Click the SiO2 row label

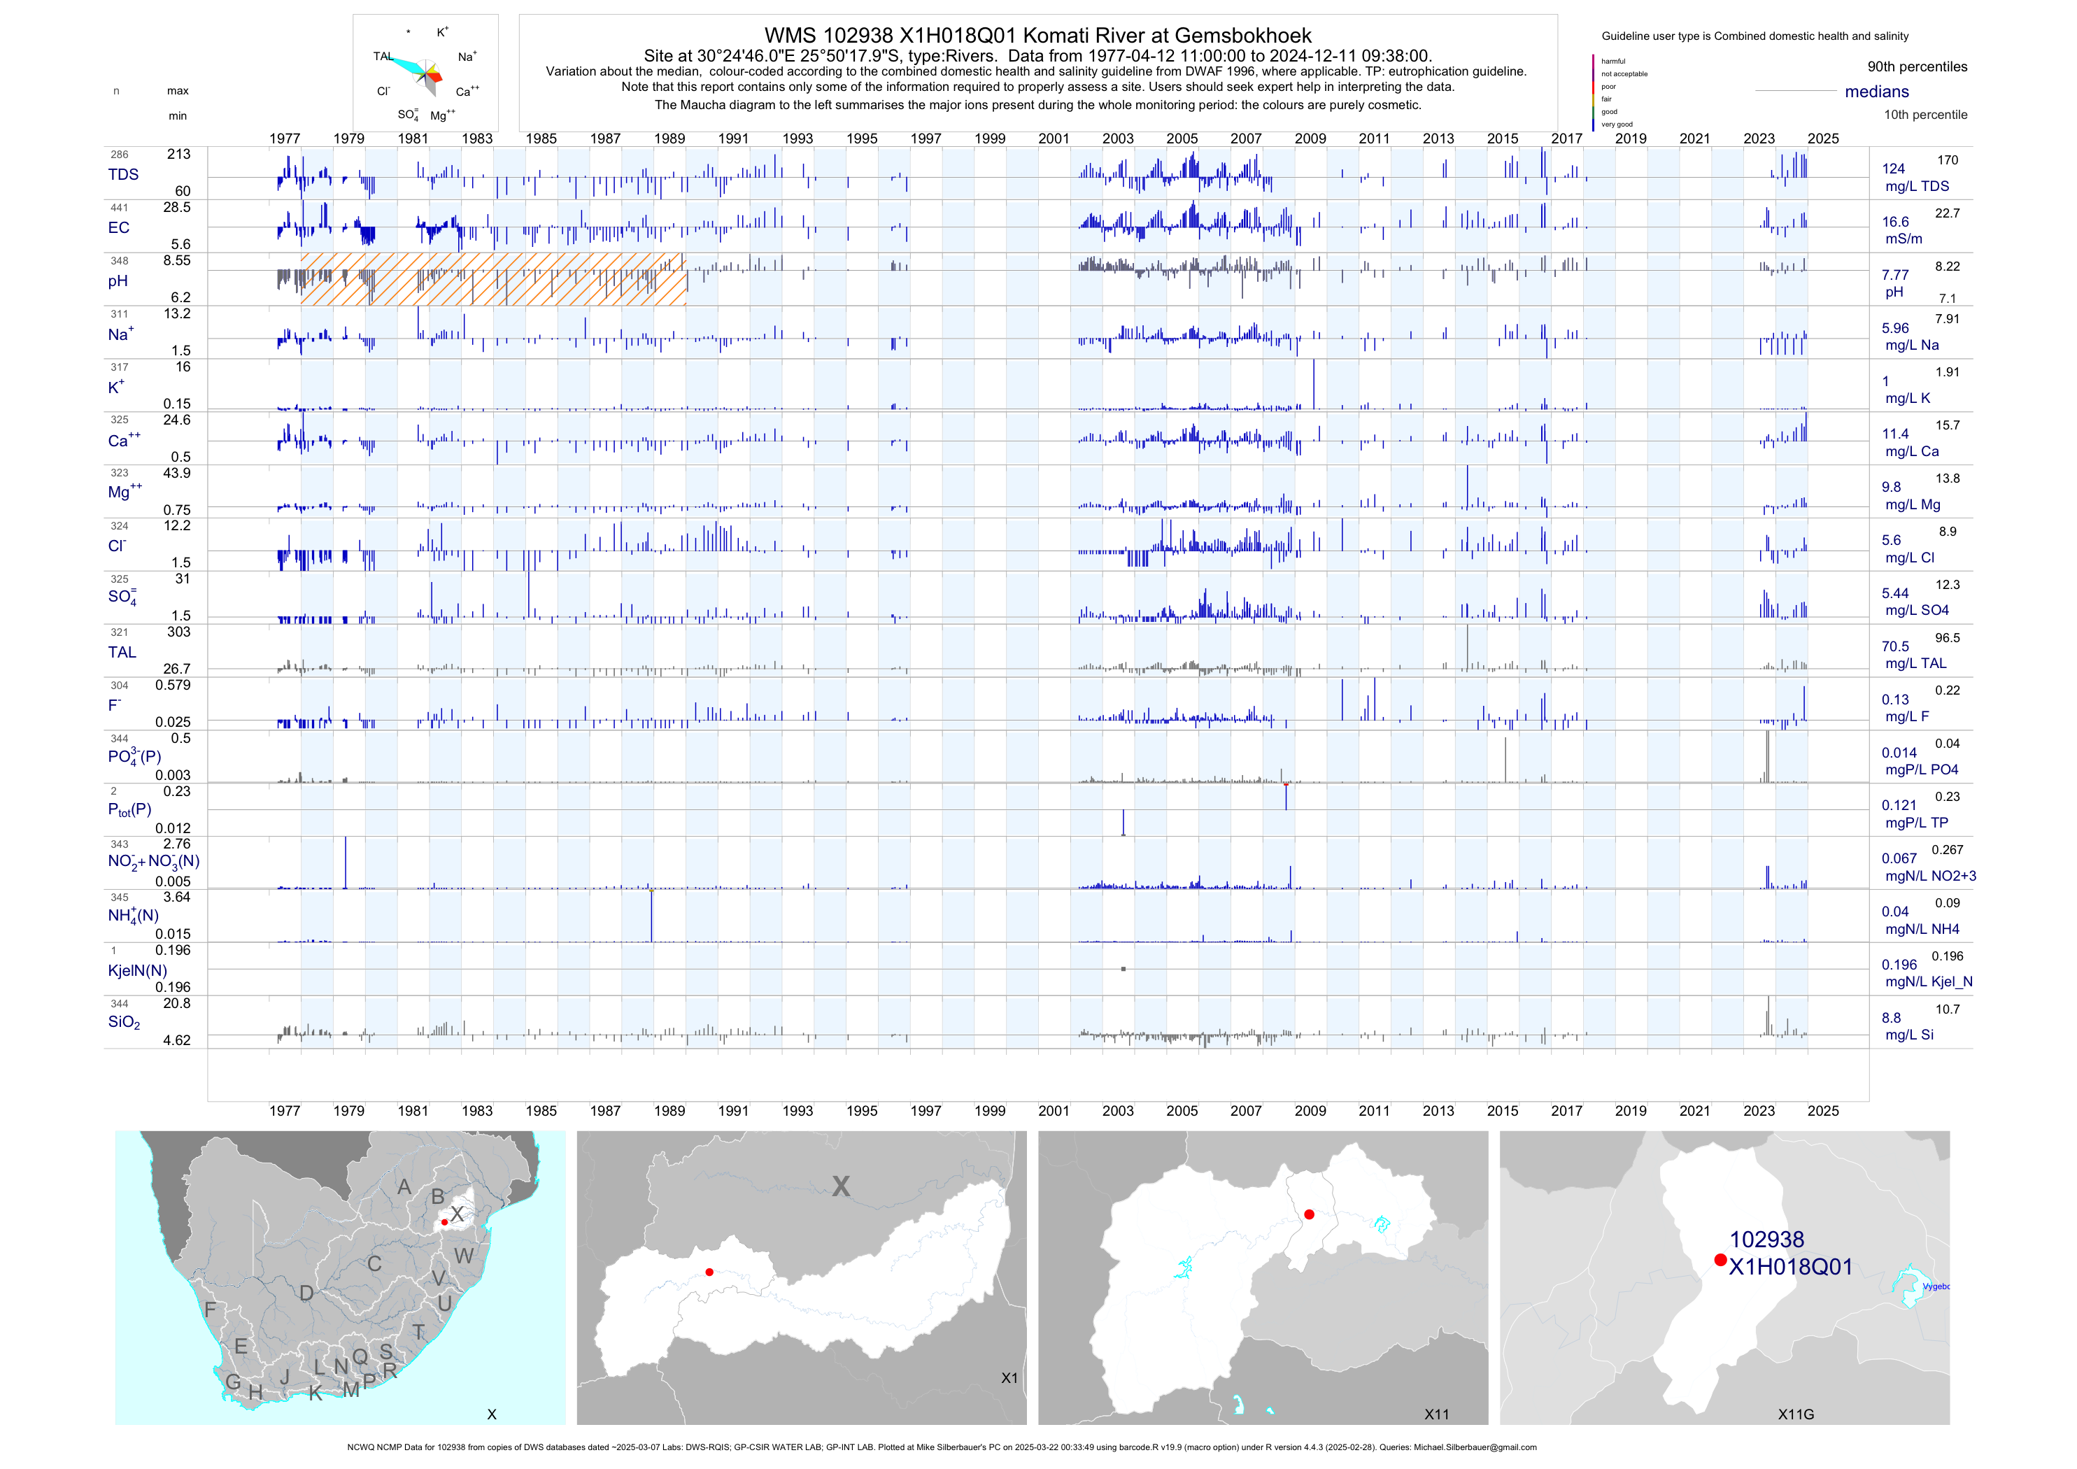pos(124,1022)
